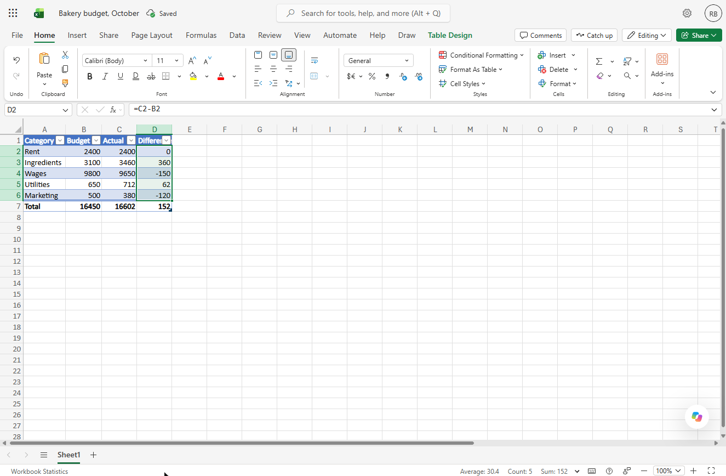
Task: Click the Undo arrow
Action: (16, 60)
